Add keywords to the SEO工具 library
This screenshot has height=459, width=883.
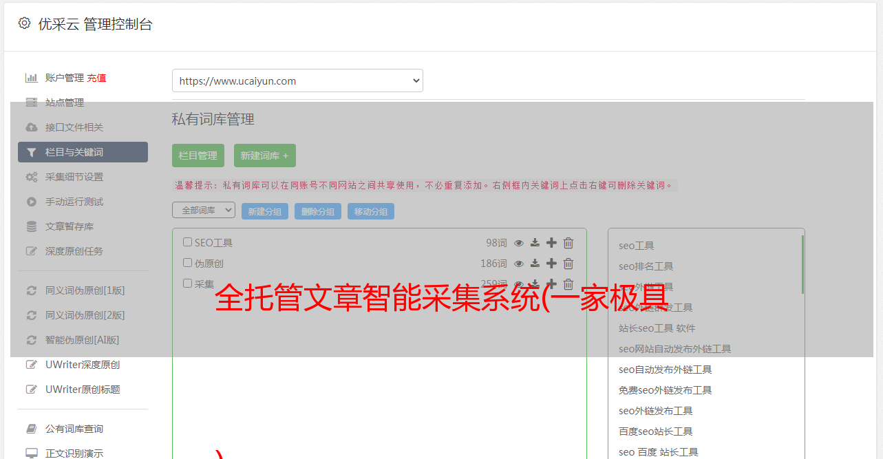tap(551, 243)
